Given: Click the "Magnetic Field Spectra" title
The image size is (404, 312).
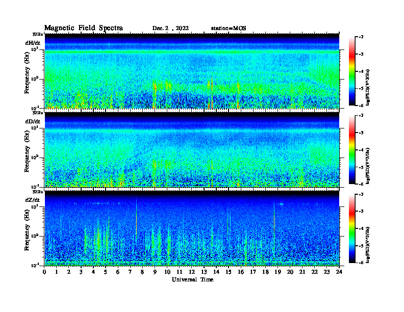Looking at the screenshot, I should (x=84, y=28).
